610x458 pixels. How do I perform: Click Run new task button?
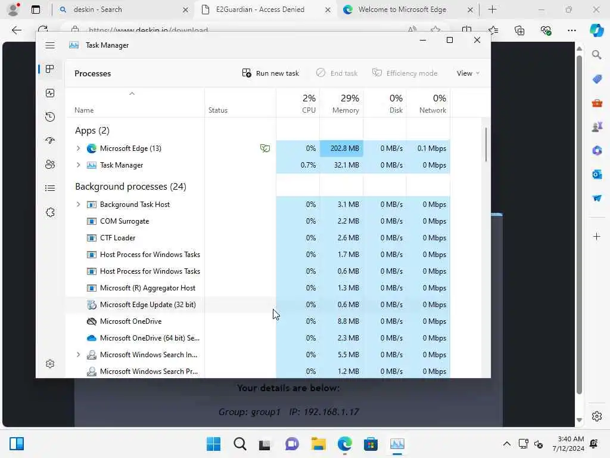[x=270, y=73]
